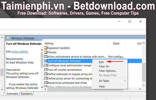Image resolution: width=156 pixels, height=100 pixels.
Task: Click the settings list scroll down arrow
Action: pos(144,85)
